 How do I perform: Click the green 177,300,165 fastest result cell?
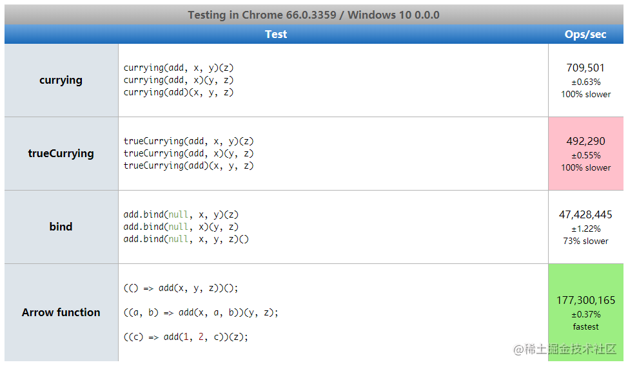pyautogui.click(x=585, y=312)
